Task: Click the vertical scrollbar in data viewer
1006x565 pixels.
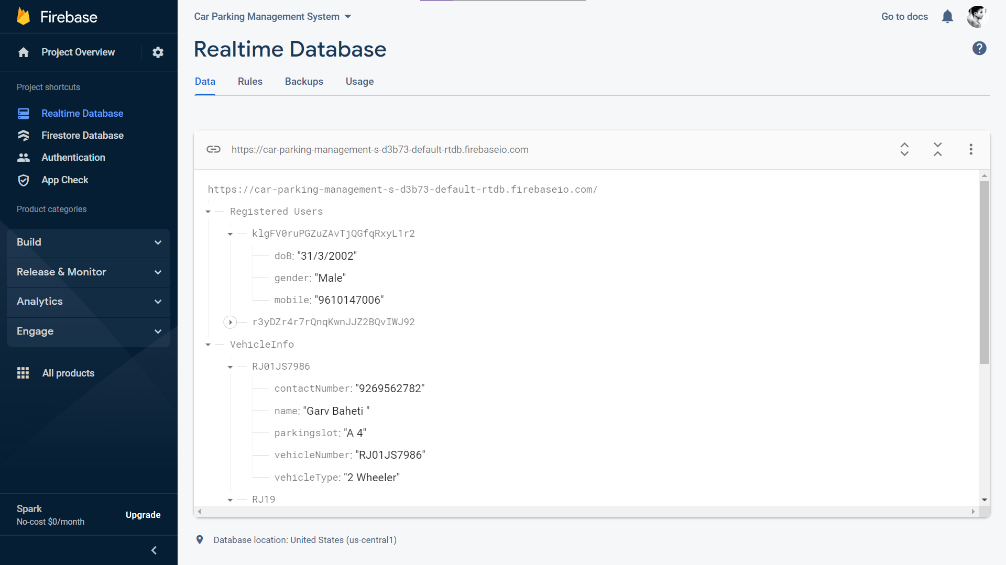Action: click(x=985, y=272)
